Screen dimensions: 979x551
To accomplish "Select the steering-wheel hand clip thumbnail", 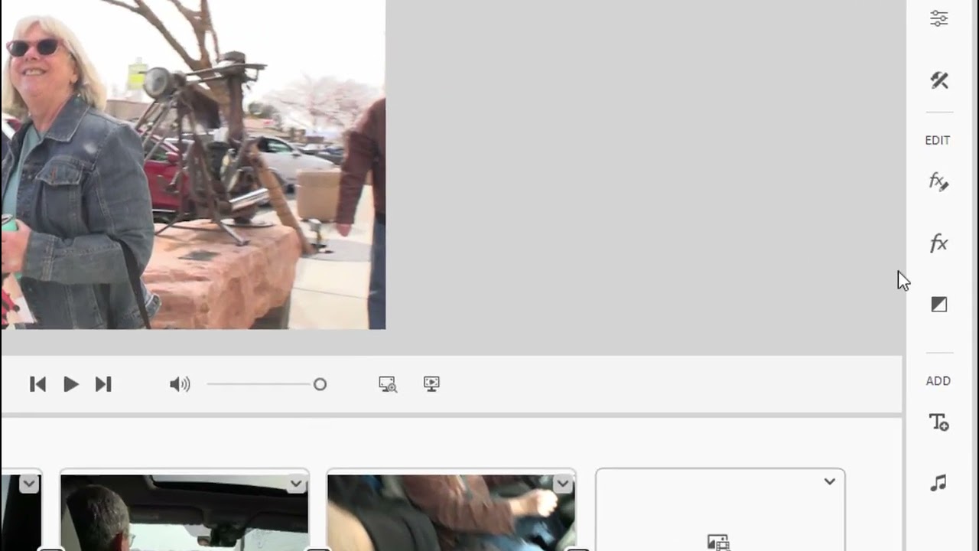I will click(451, 511).
